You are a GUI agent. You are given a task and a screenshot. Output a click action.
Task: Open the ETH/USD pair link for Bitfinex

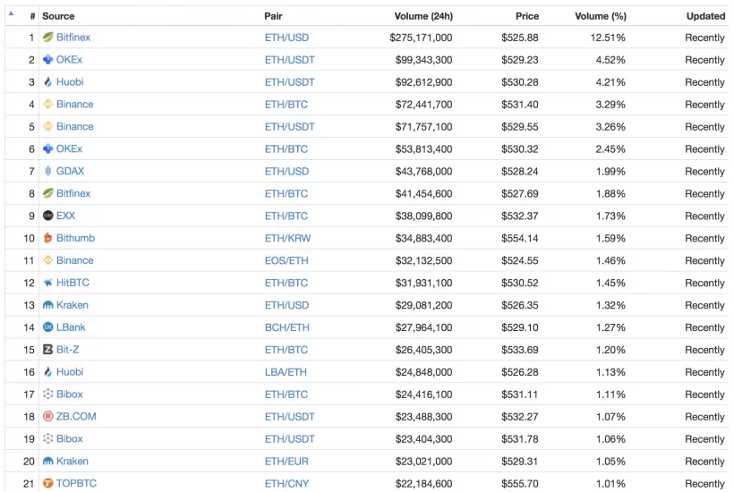[x=286, y=38]
